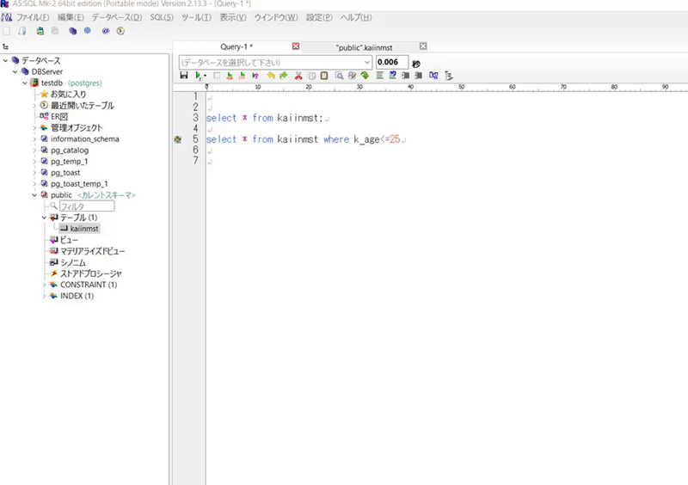The height and width of the screenshot is (485, 688).
Task: Open the ファイル(F) menu
Action: point(33,17)
